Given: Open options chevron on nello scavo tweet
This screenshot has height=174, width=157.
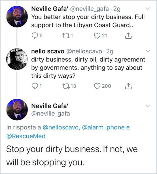Looking at the screenshot, I should (148, 51).
